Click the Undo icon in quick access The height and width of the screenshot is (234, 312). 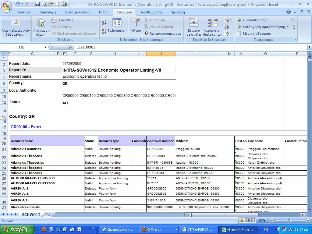[18, 4]
